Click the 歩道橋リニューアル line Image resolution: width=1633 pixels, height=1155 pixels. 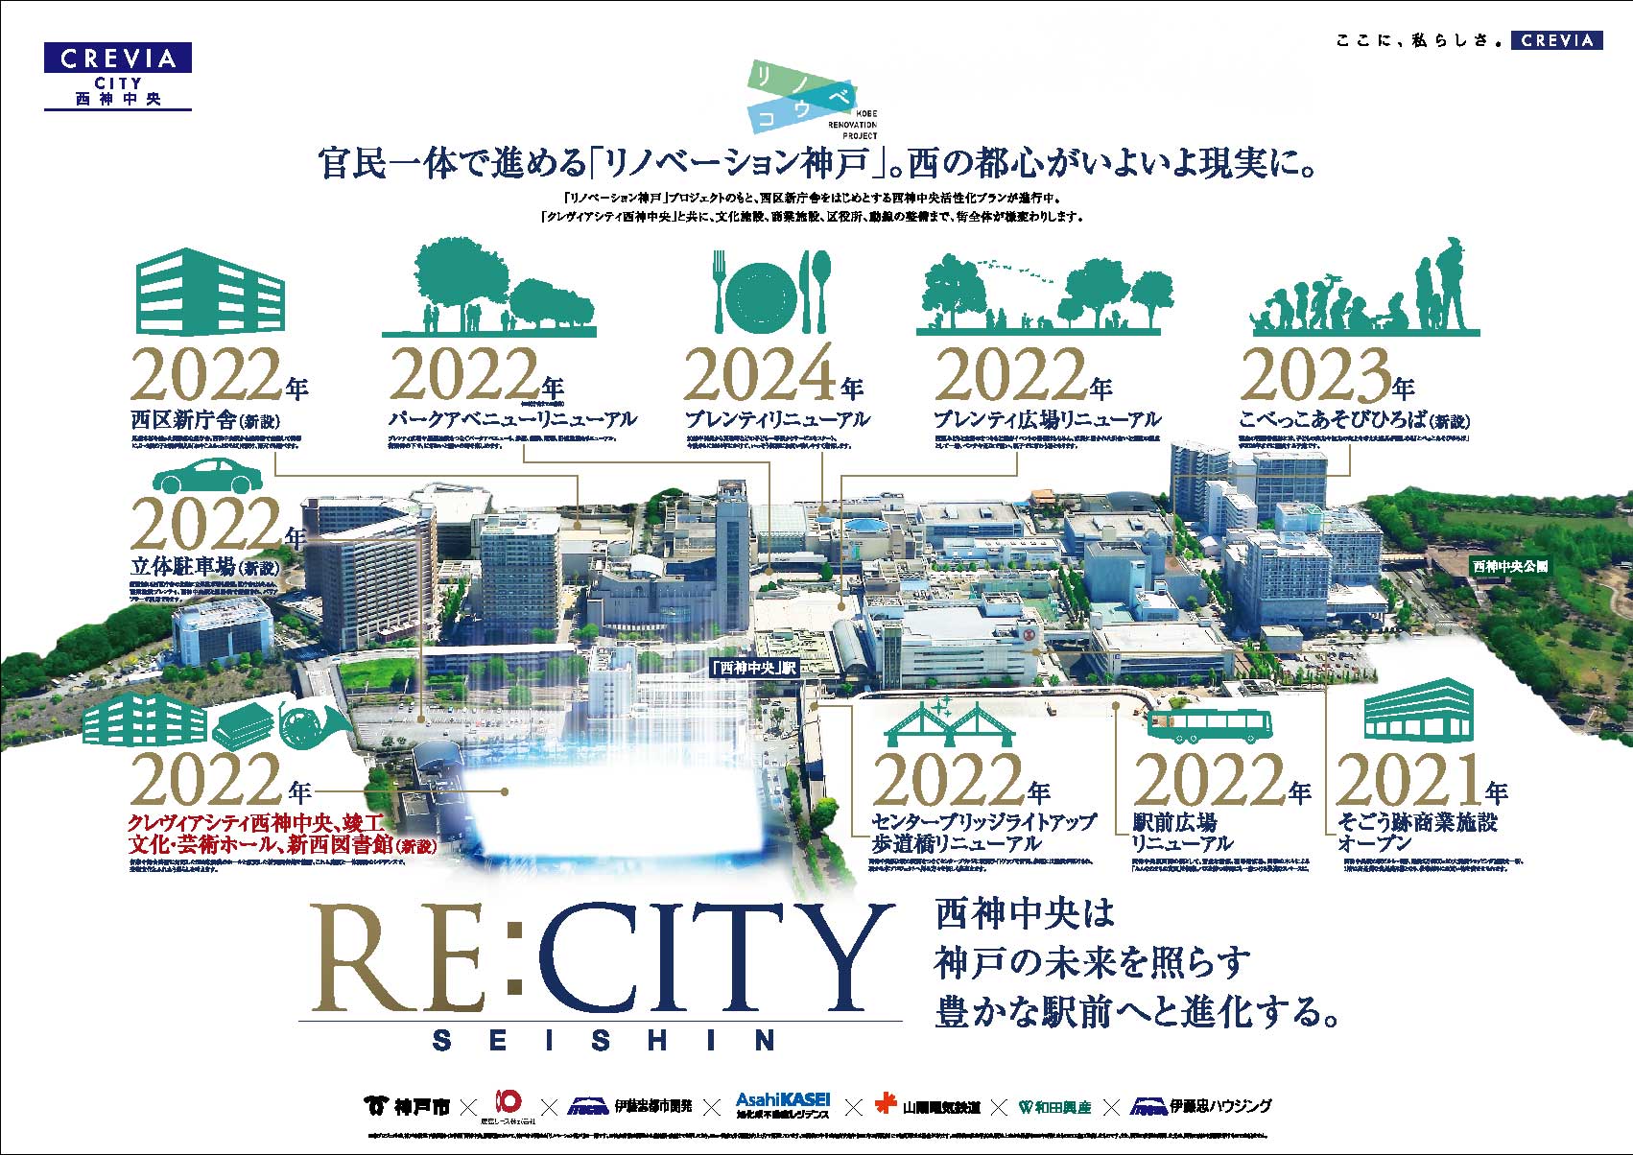[957, 844]
